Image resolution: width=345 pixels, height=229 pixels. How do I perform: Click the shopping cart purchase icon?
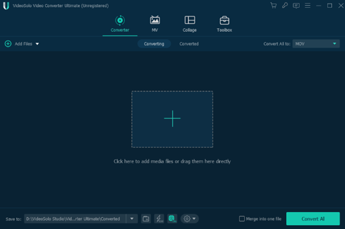pyautogui.click(x=274, y=6)
